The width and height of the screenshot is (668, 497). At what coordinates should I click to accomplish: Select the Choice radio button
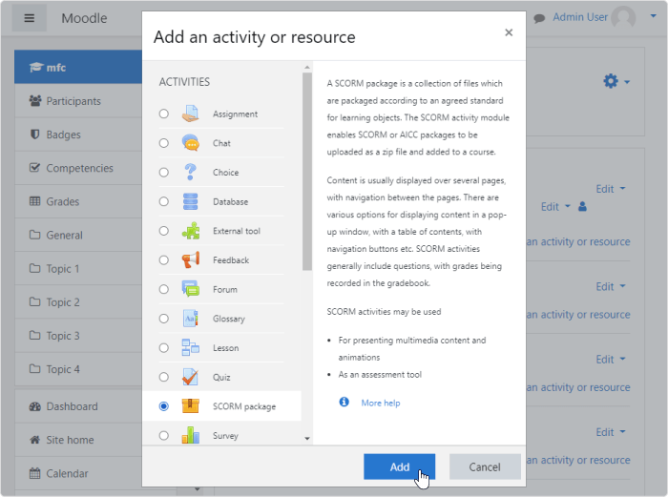click(x=163, y=172)
